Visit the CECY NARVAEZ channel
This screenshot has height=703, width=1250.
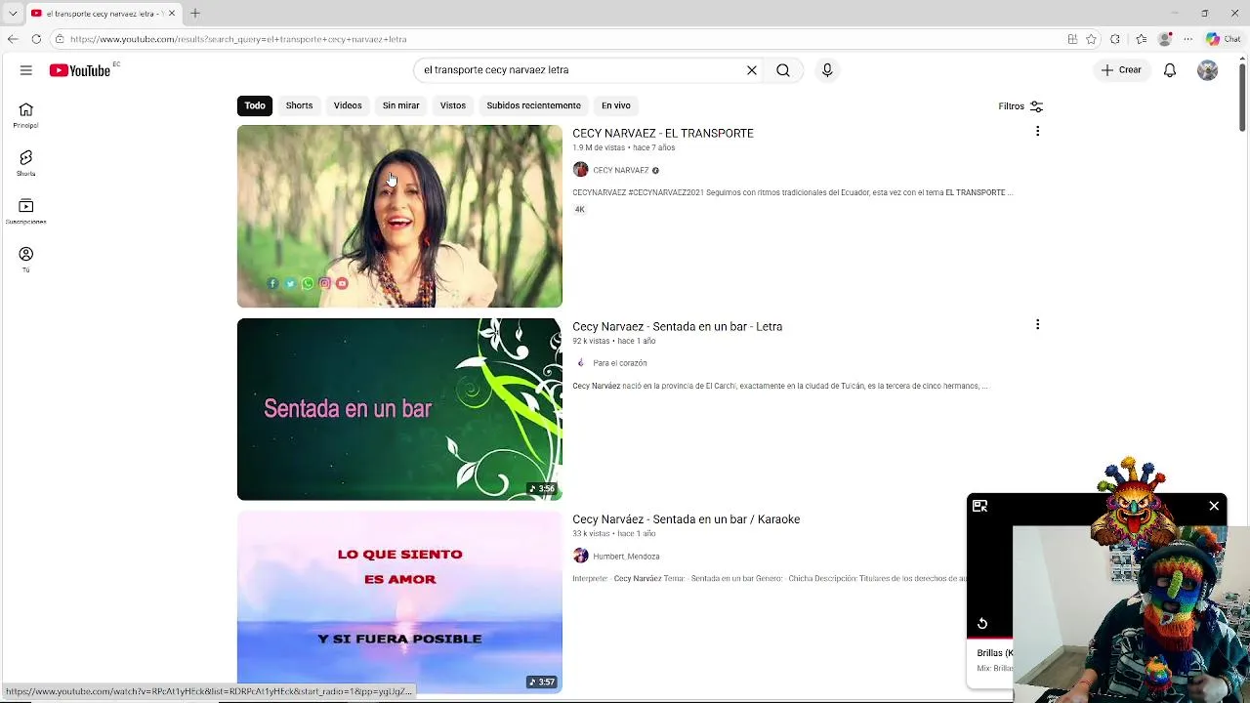621,170
